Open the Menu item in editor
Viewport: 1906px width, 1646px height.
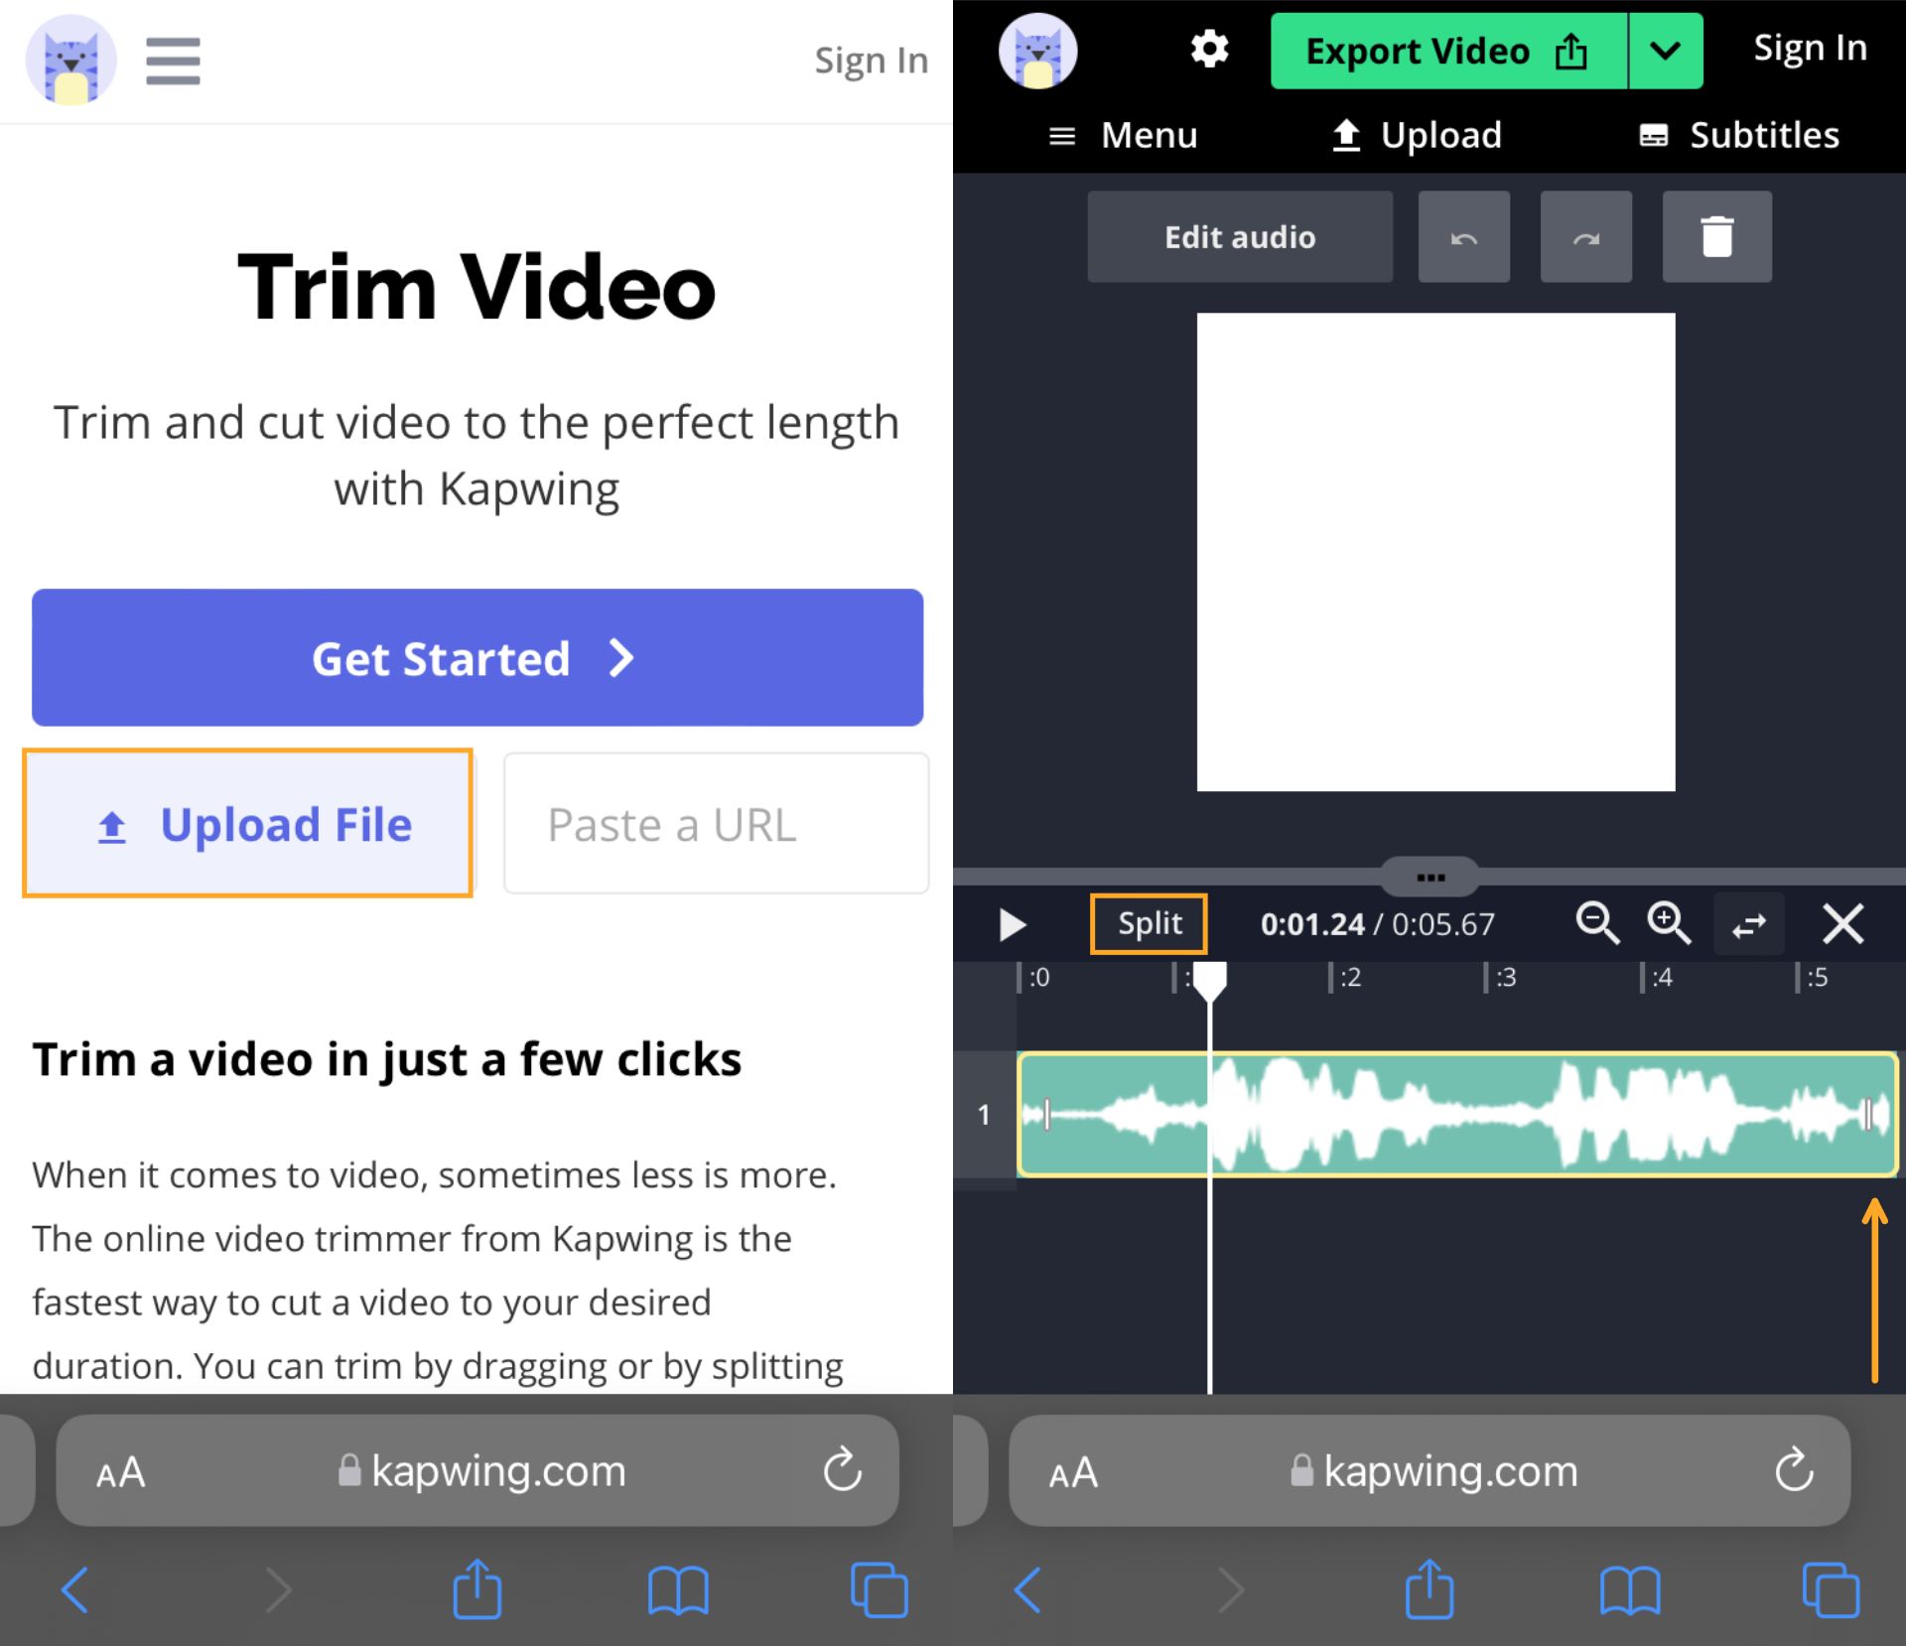coord(1124,135)
